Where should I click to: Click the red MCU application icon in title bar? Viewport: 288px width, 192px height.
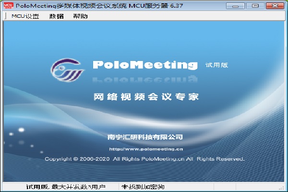click(8, 5)
